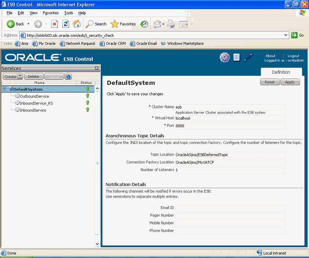This screenshot has width=309, height=258.
Task: Open the File menu
Action: pyautogui.click(x=9, y=13)
